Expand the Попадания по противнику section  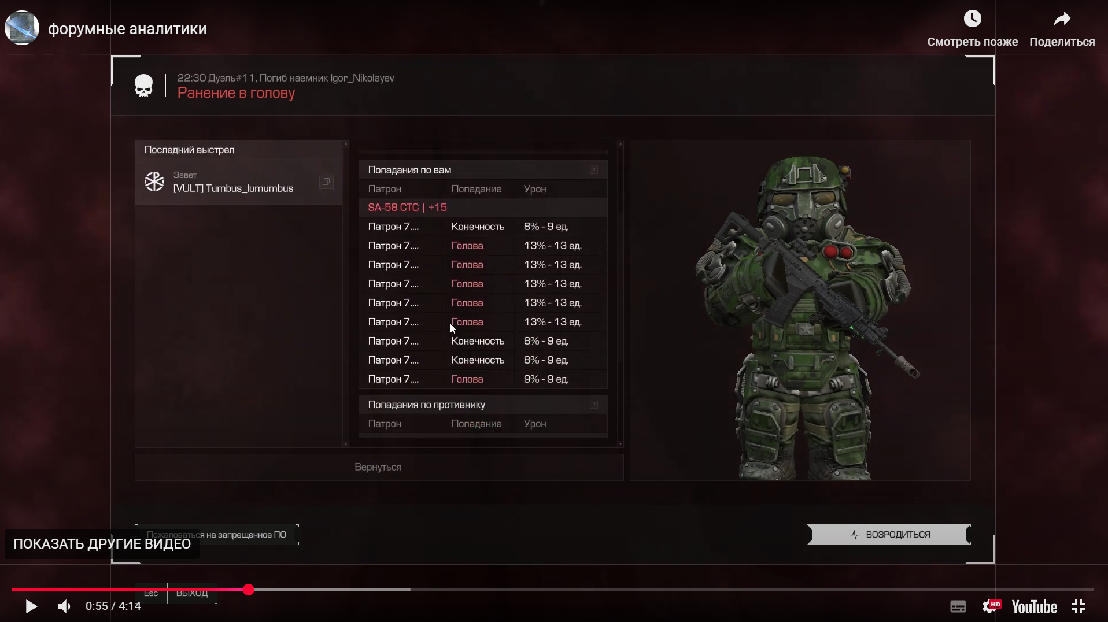coord(593,405)
